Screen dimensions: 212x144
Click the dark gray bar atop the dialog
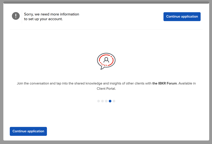[x=106, y=2]
